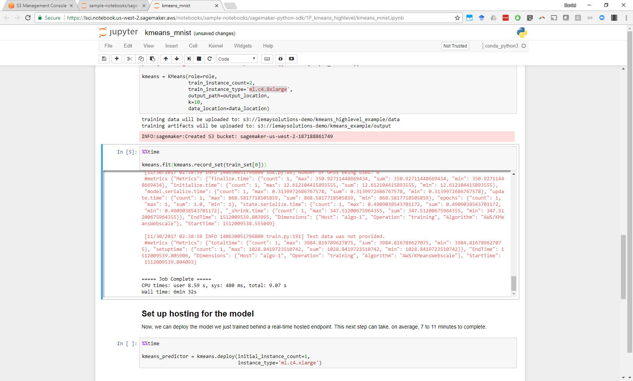Click the red LastPass extension icon

tap(506, 18)
